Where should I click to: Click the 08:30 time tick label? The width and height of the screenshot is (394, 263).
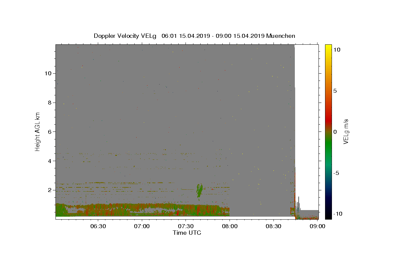click(x=274, y=227)
